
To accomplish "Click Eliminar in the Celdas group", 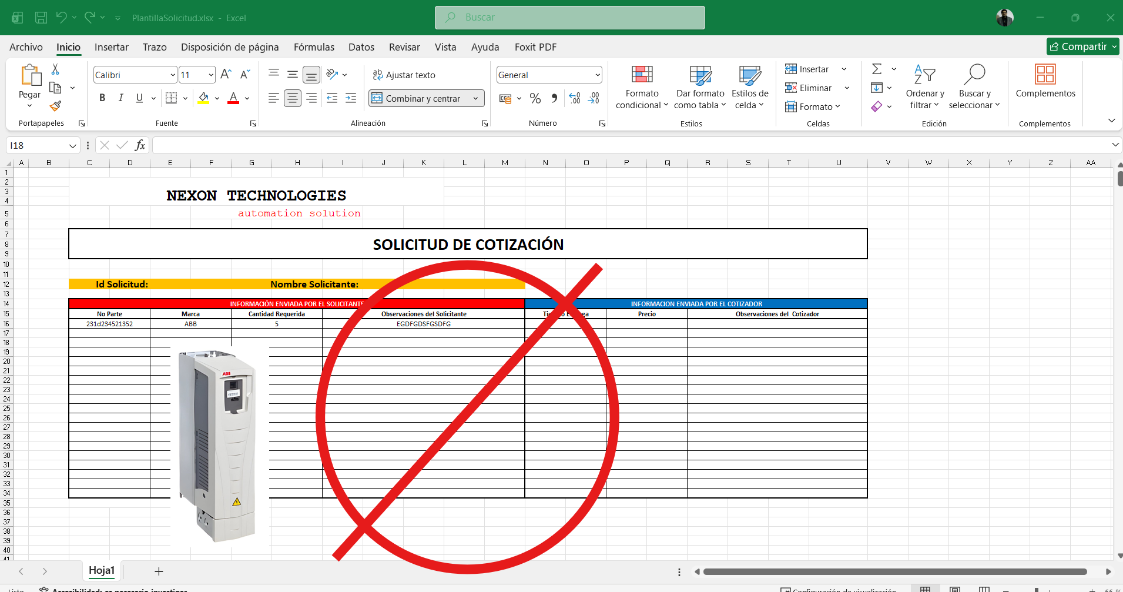I will click(809, 88).
